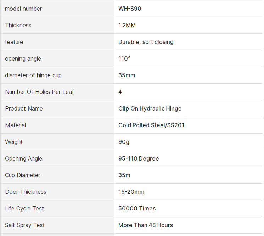Select the 'Product Name' label cell
The image size is (264, 236).
(x=24, y=108)
